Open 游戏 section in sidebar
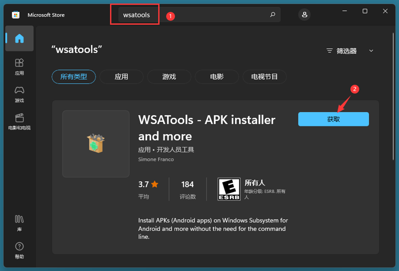The height and width of the screenshot is (271, 399). tap(19, 94)
